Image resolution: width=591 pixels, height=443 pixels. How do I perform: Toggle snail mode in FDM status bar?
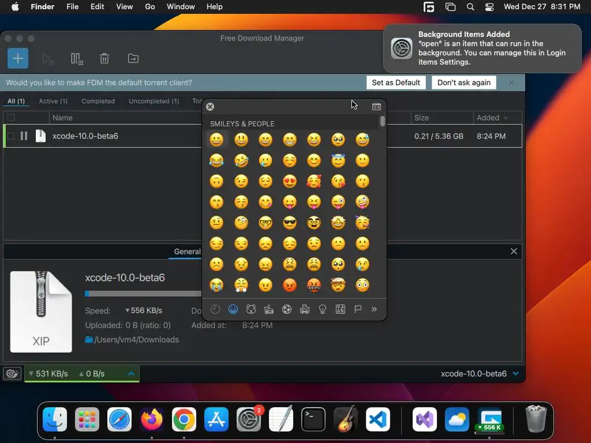12,374
